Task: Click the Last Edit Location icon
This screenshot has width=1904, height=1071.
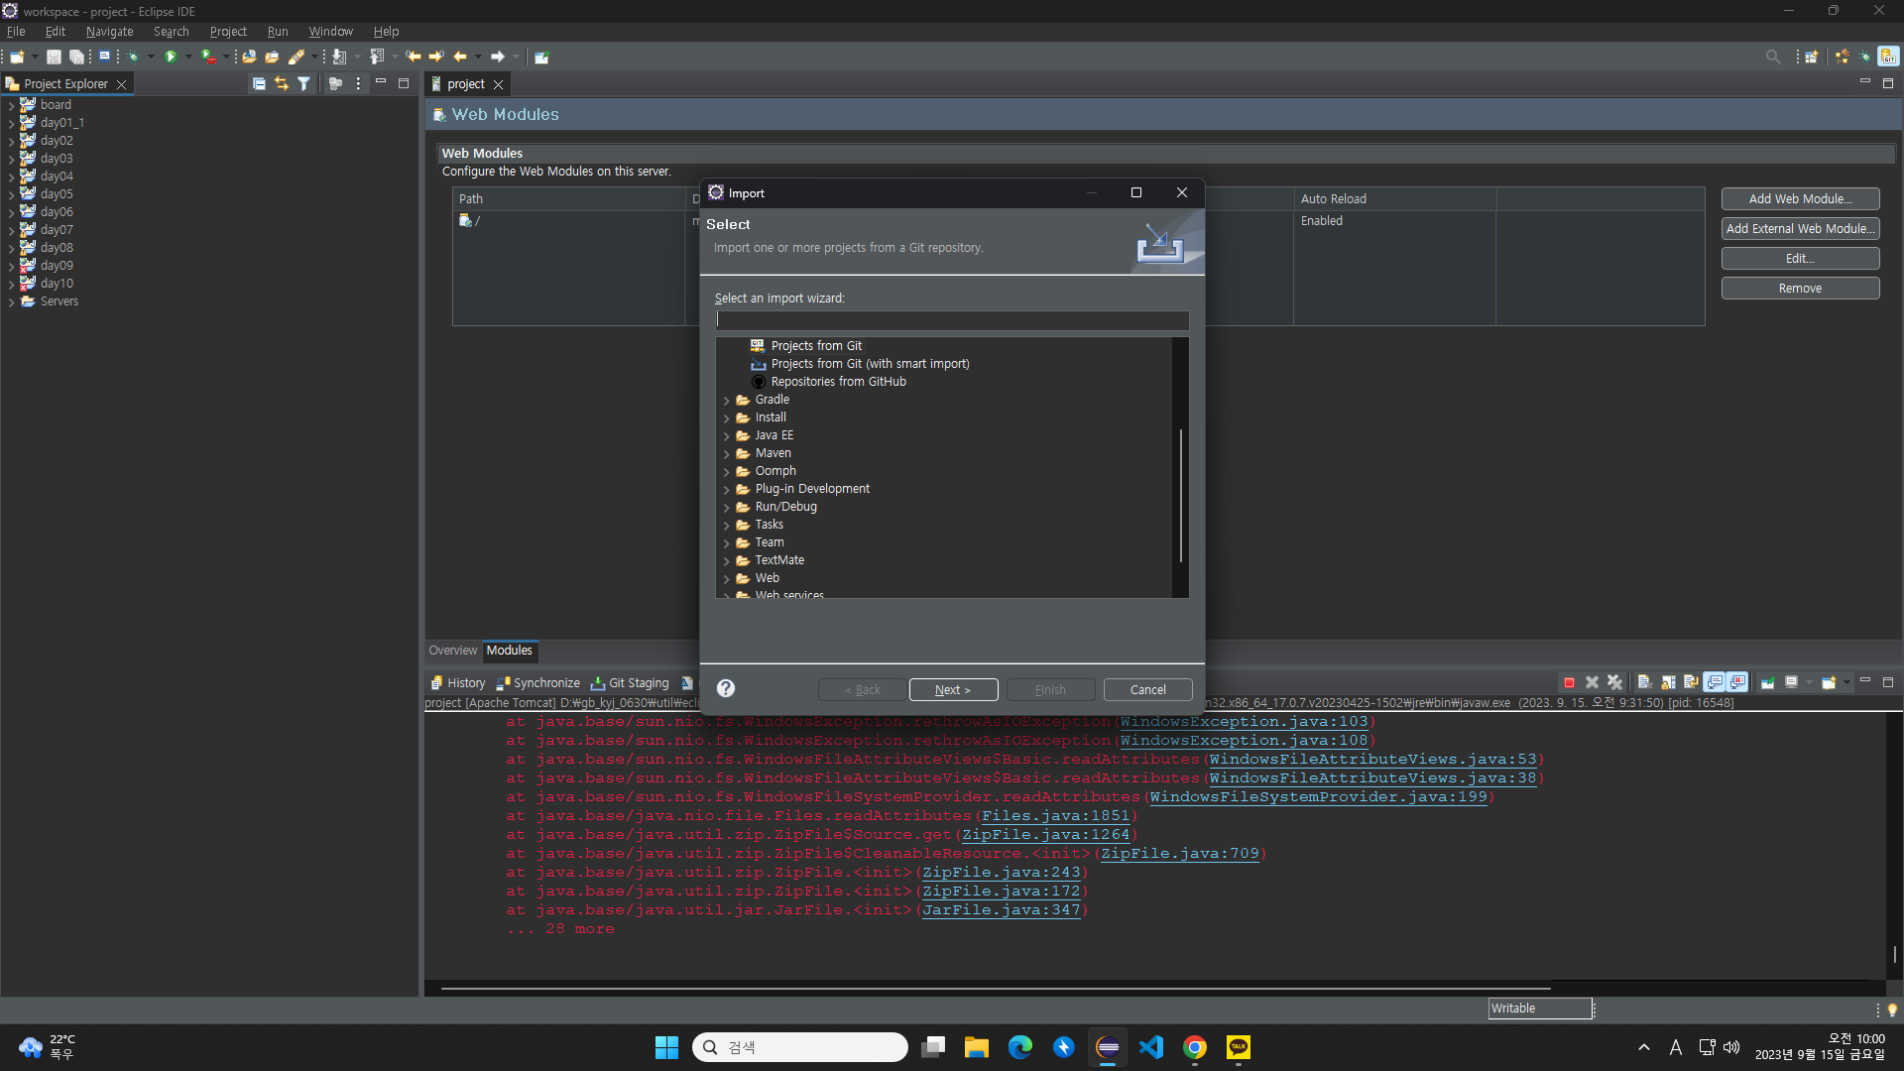Action: point(413,57)
